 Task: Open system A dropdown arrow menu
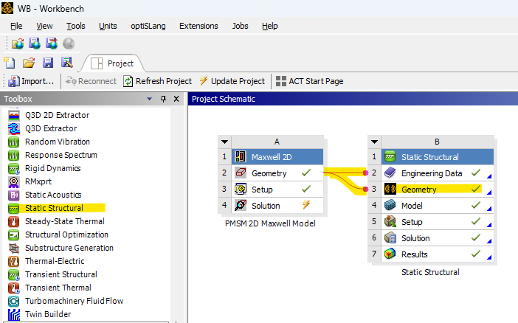pyautogui.click(x=224, y=142)
